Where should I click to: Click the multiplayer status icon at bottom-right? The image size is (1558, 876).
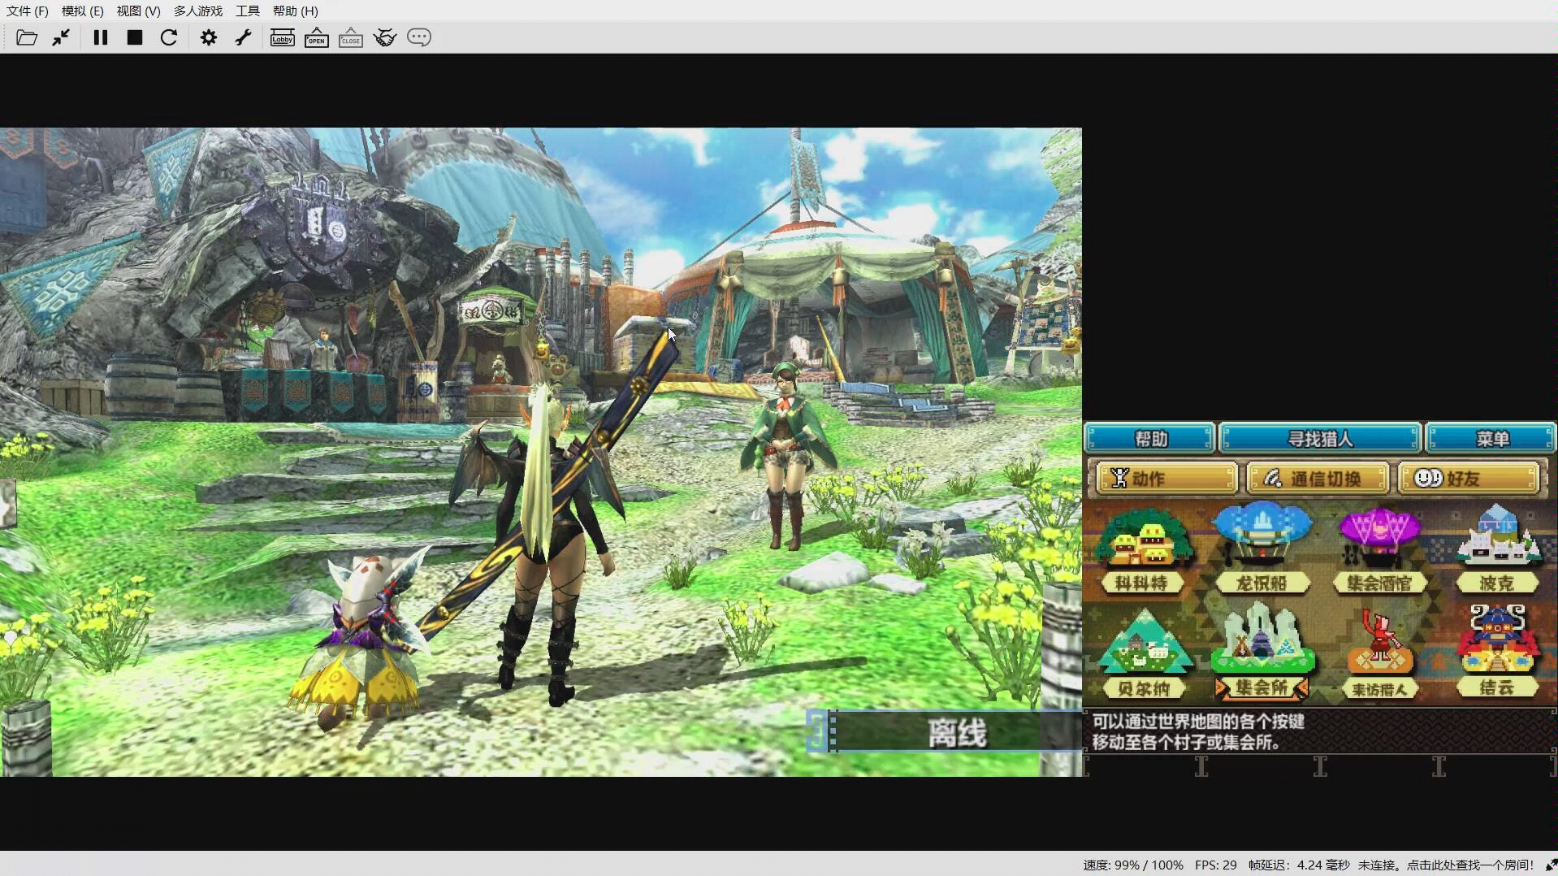click(x=1550, y=865)
